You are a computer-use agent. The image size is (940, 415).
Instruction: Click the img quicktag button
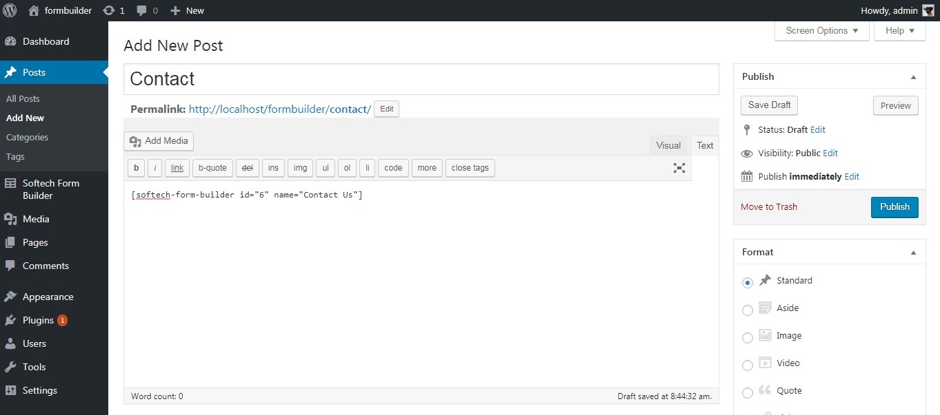301,168
